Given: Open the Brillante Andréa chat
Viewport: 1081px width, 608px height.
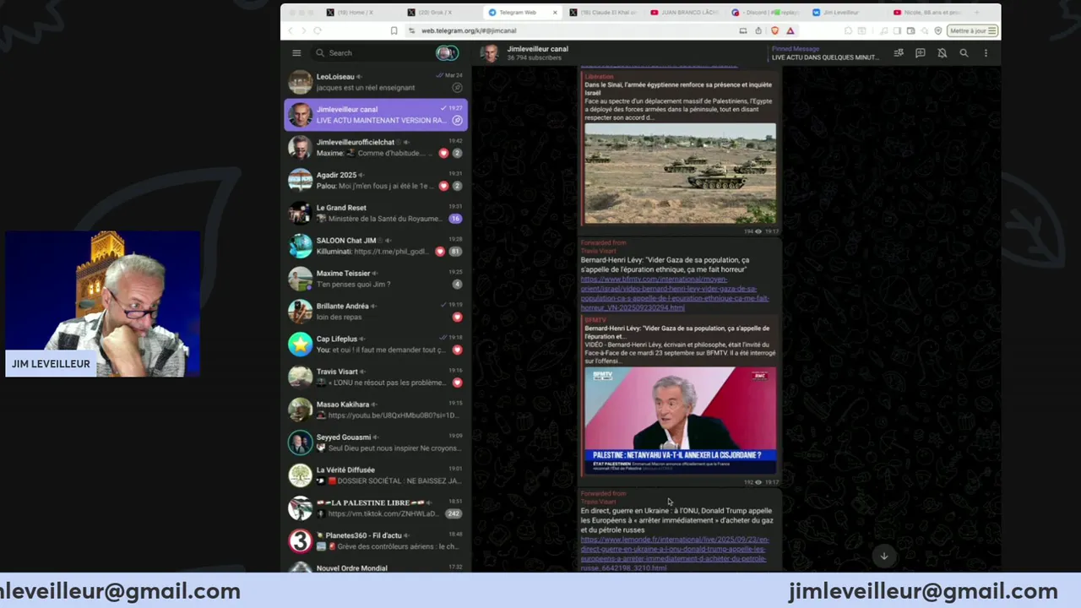Looking at the screenshot, I should [x=376, y=312].
